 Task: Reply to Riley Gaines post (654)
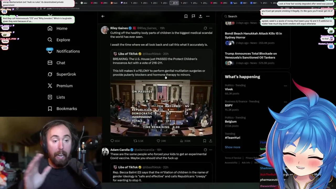point(115,141)
